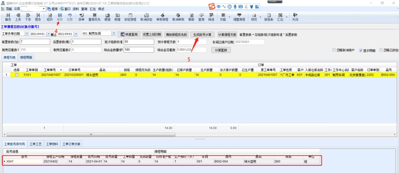This screenshot has width=399, height=173.
Task: Click the 功能 function toolbar icon
Action: [223, 17]
